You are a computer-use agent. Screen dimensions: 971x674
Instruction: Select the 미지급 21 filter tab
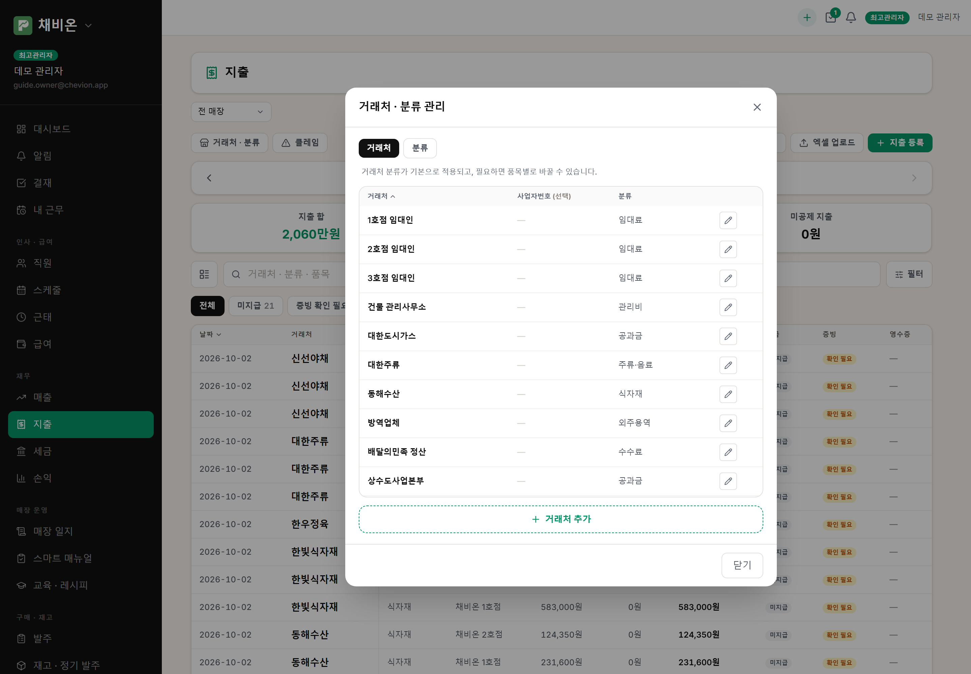point(256,306)
